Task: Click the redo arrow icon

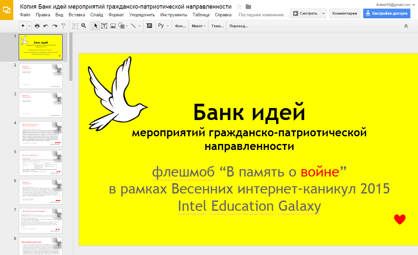Action: pyautogui.click(x=54, y=26)
